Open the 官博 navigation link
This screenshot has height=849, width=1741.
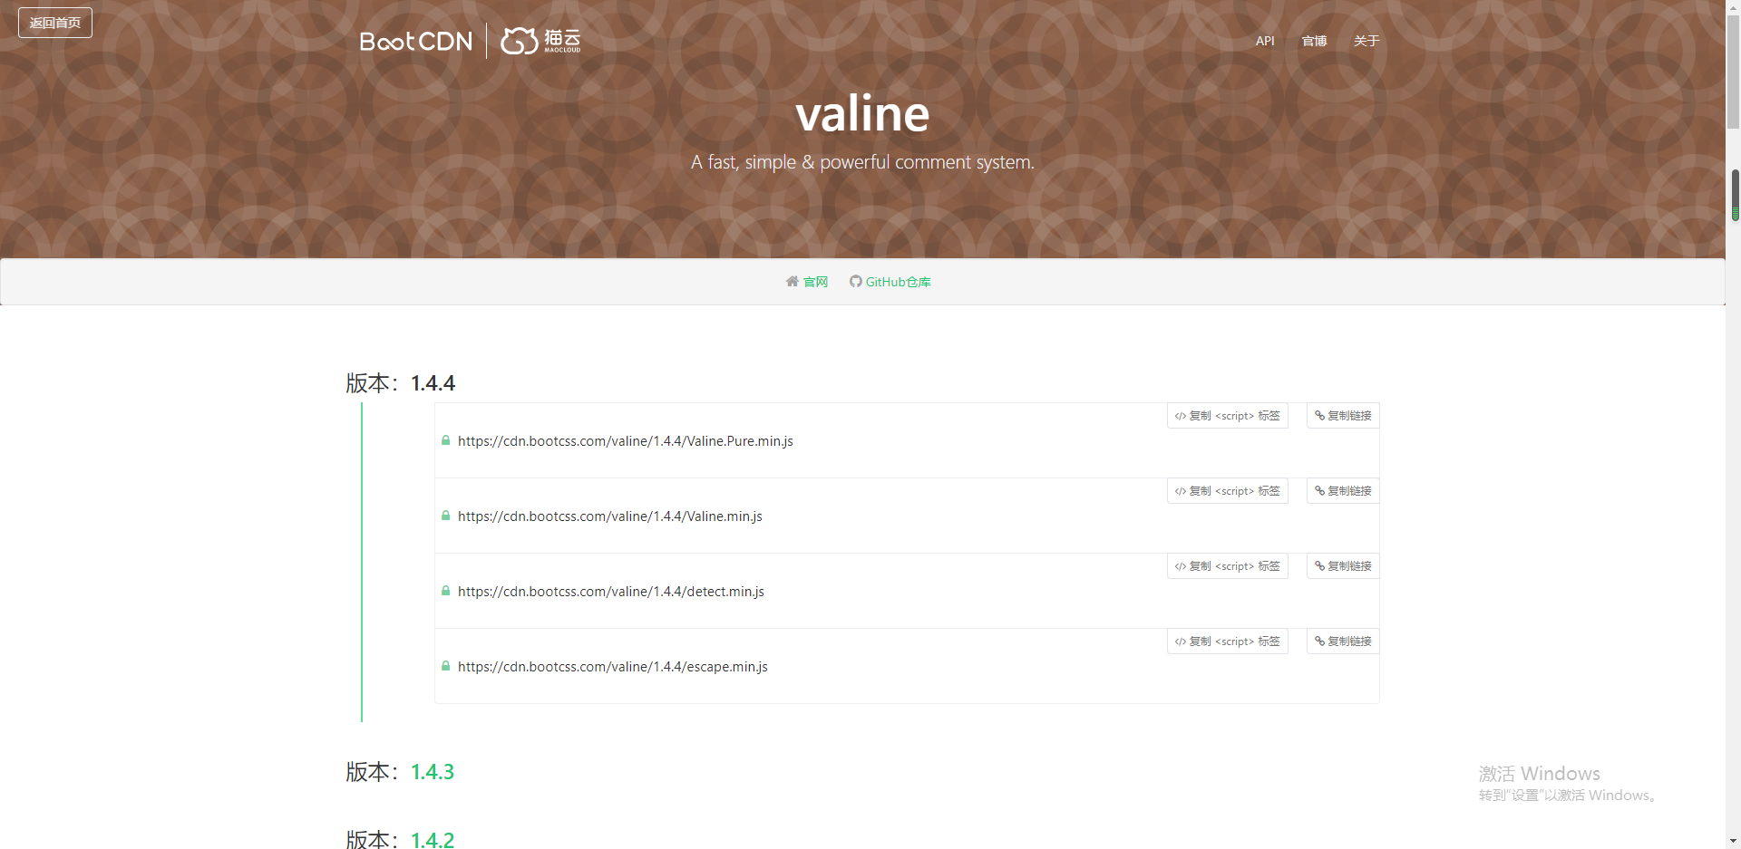1314,41
